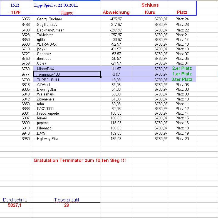The height and width of the screenshot is (219, 218).
Task: Click the deviation -297,97
Action: (x=116, y=30)
